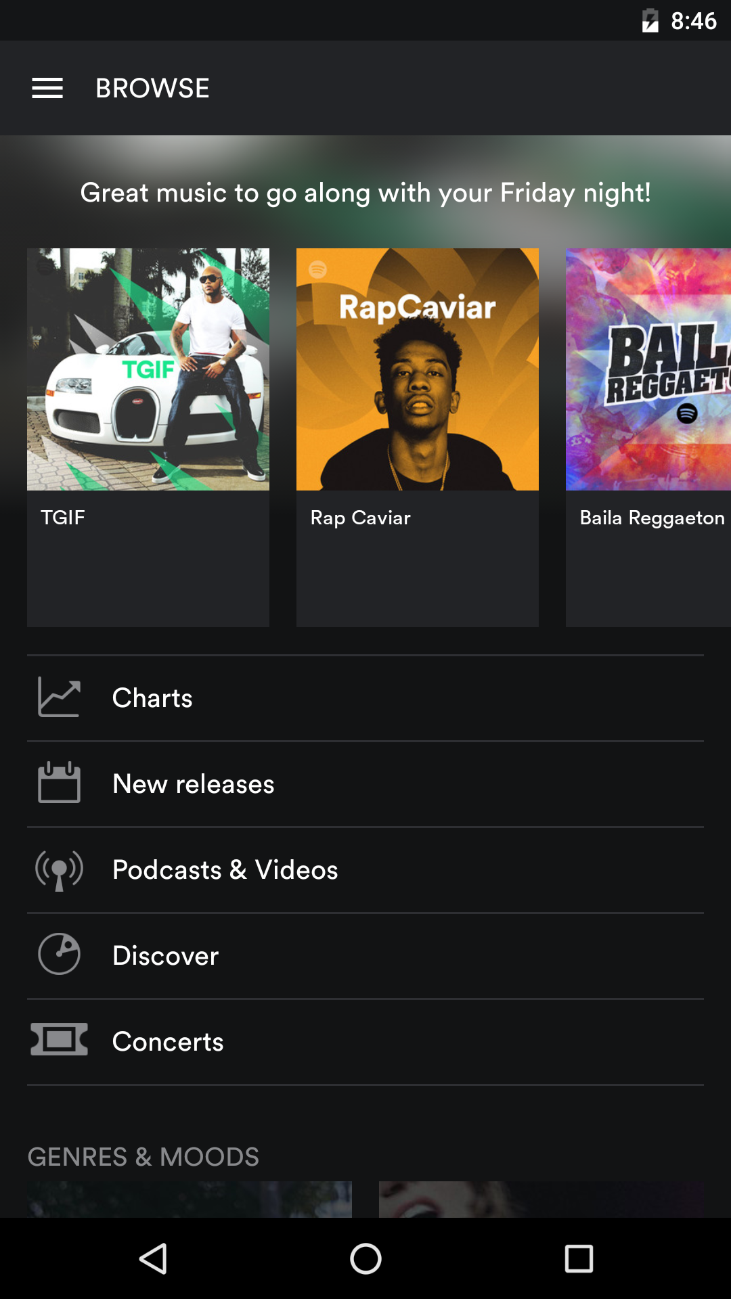Select the Discover text label
The width and height of the screenshot is (731, 1299).
click(166, 956)
